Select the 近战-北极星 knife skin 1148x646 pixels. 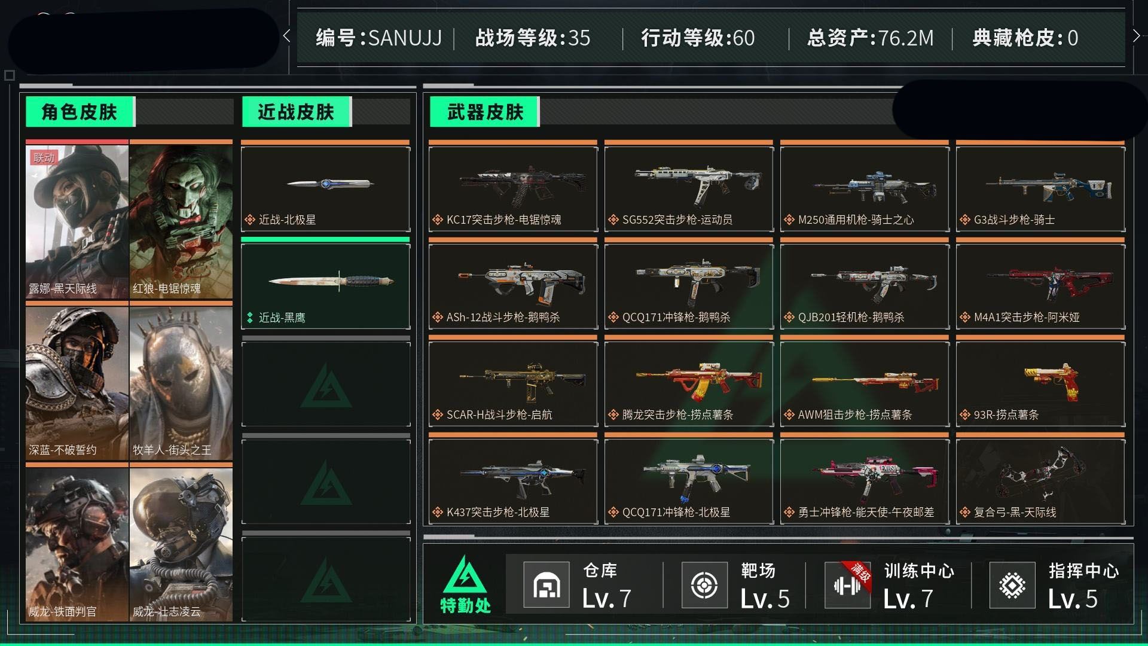(x=326, y=188)
